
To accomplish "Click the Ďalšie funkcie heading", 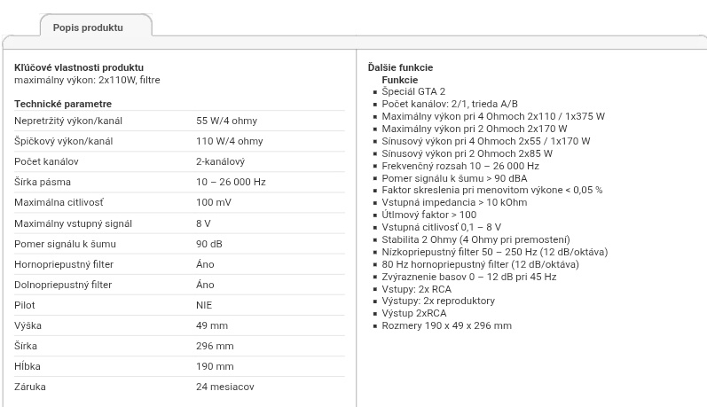I will pos(400,67).
